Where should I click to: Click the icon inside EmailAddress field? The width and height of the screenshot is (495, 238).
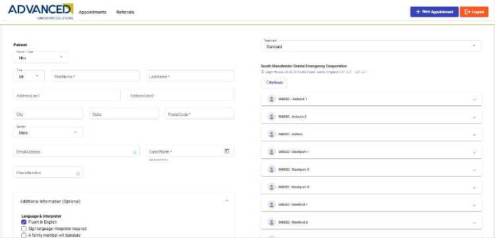135,152
